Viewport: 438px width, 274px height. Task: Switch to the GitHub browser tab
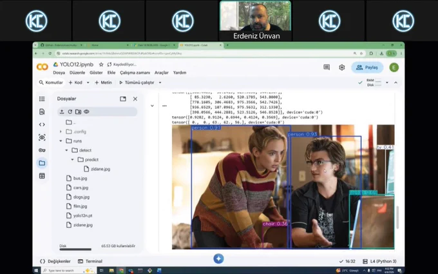tap(61, 45)
